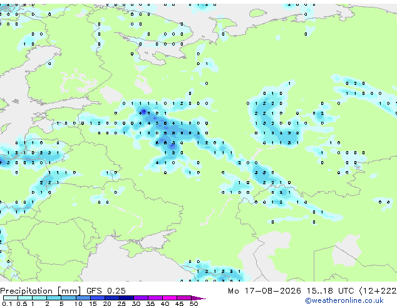Screen dimensions: 397x306
Task: Click the legend tick label '0.1'
Action: pyautogui.click(x=7, y=304)
